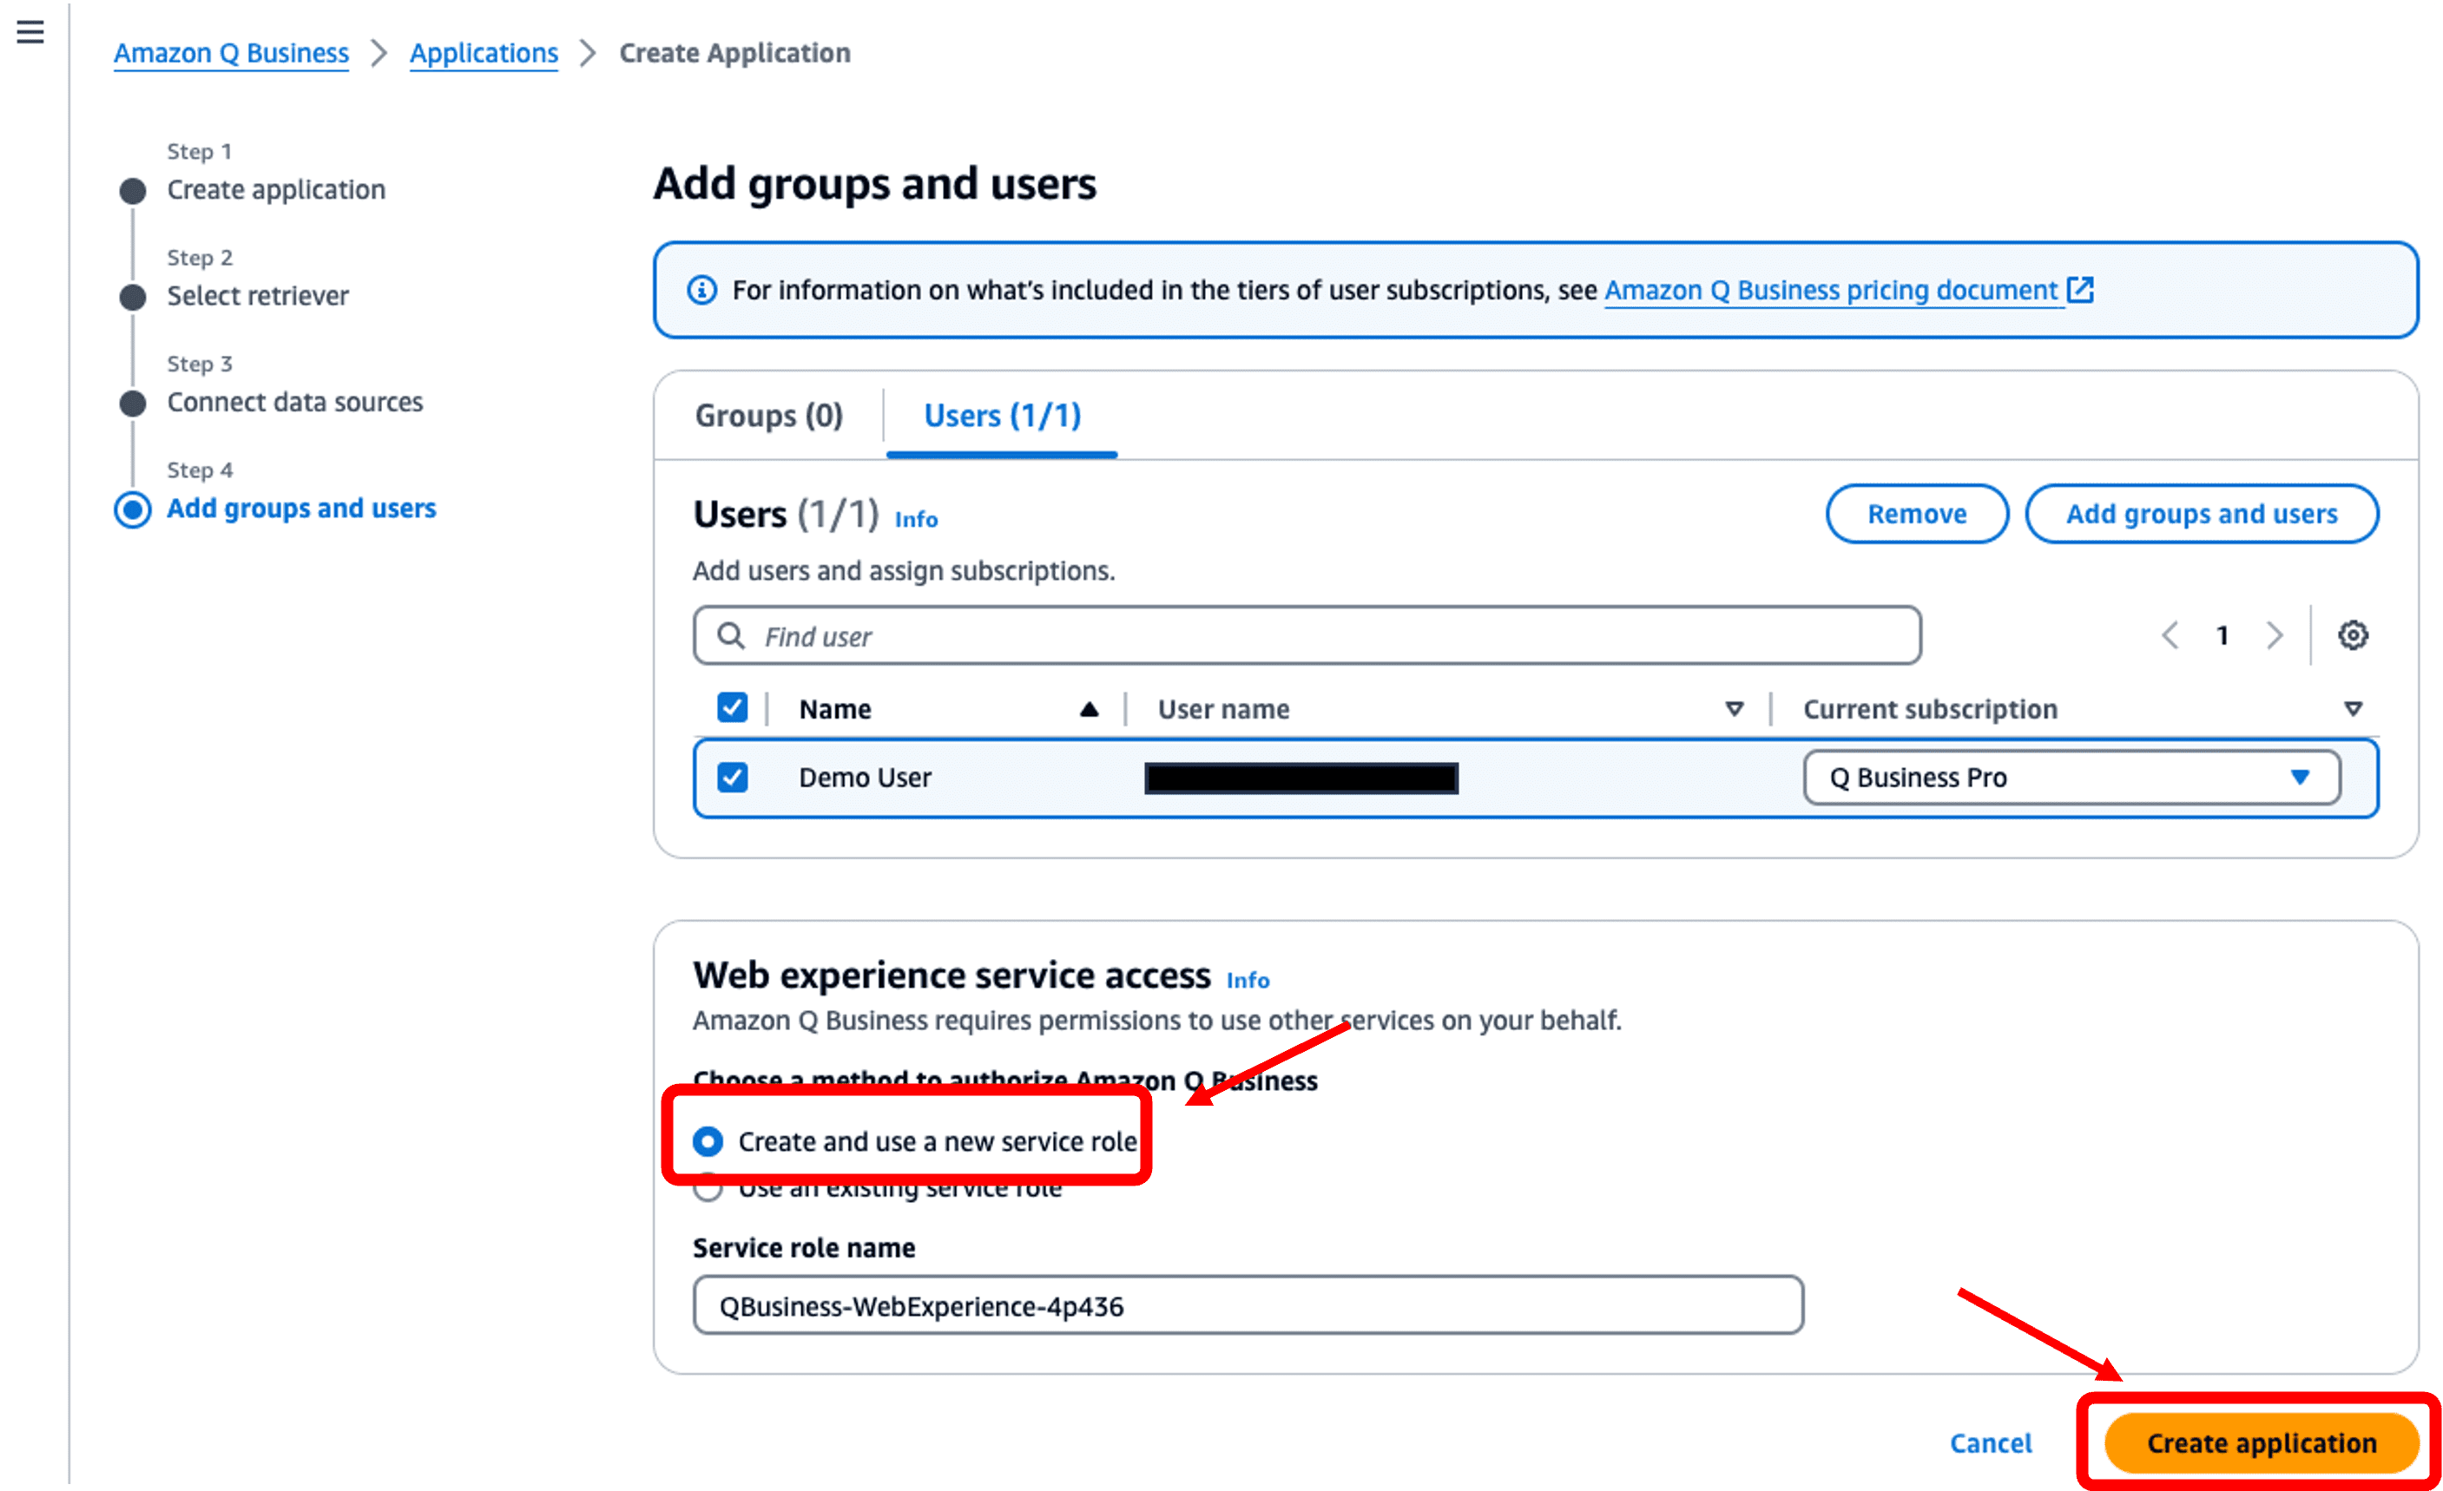Uncheck the select-all users checkbox
Screen dimensions: 2443x1491
point(732,706)
